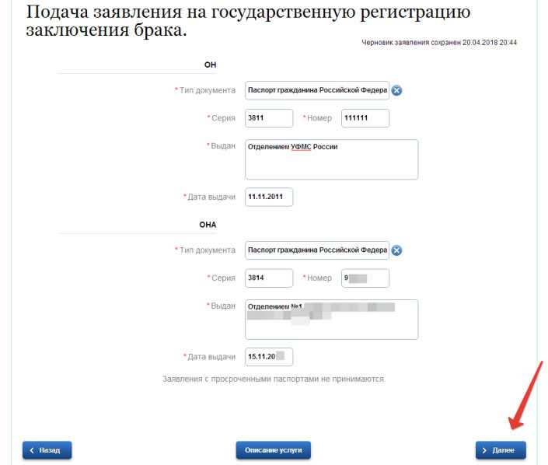This screenshot has width=548, height=465.
Task: Click her Серия field containing 3814
Action: point(269,278)
